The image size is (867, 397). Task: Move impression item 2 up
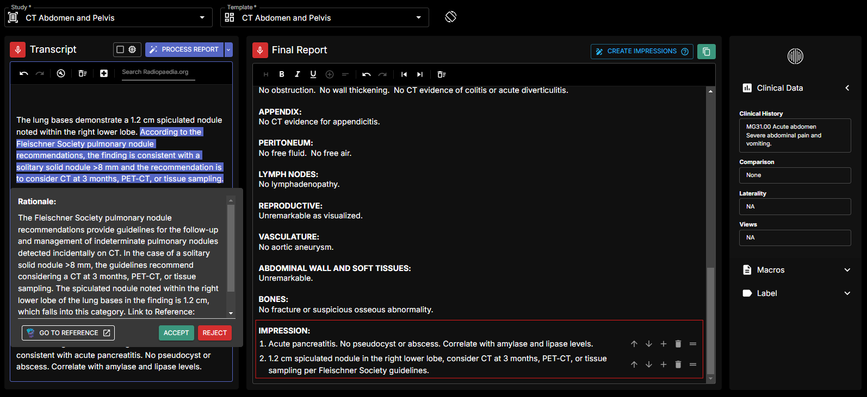click(x=634, y=364)
